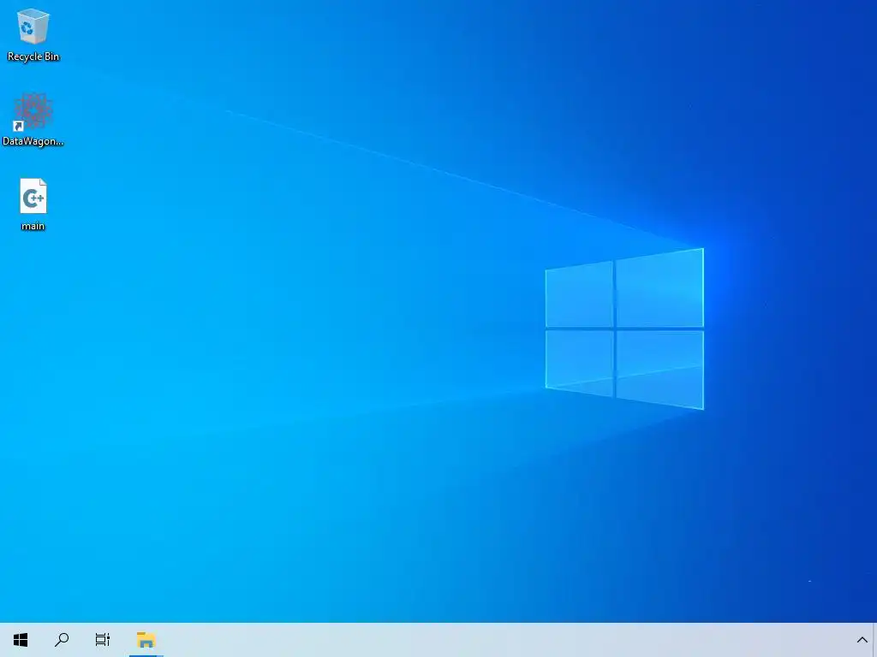877x657 pixels.
Task: Click the 'DataWagon...' label text
Action: [x=33, y=141]
